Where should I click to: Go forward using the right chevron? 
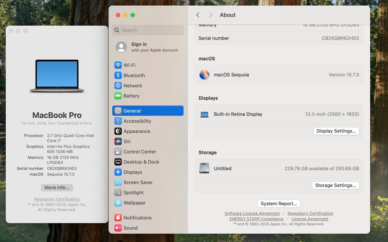click(211, 15)
